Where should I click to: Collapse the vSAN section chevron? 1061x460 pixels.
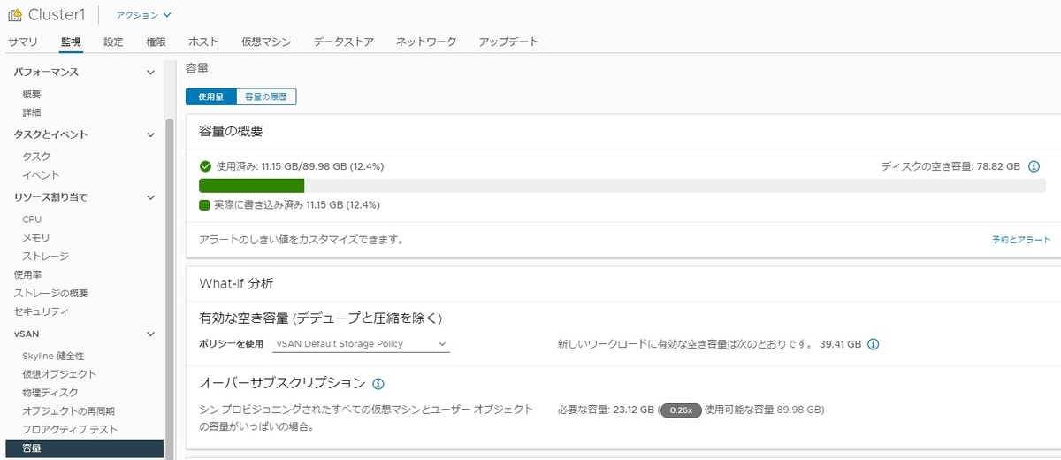(150, 333)
